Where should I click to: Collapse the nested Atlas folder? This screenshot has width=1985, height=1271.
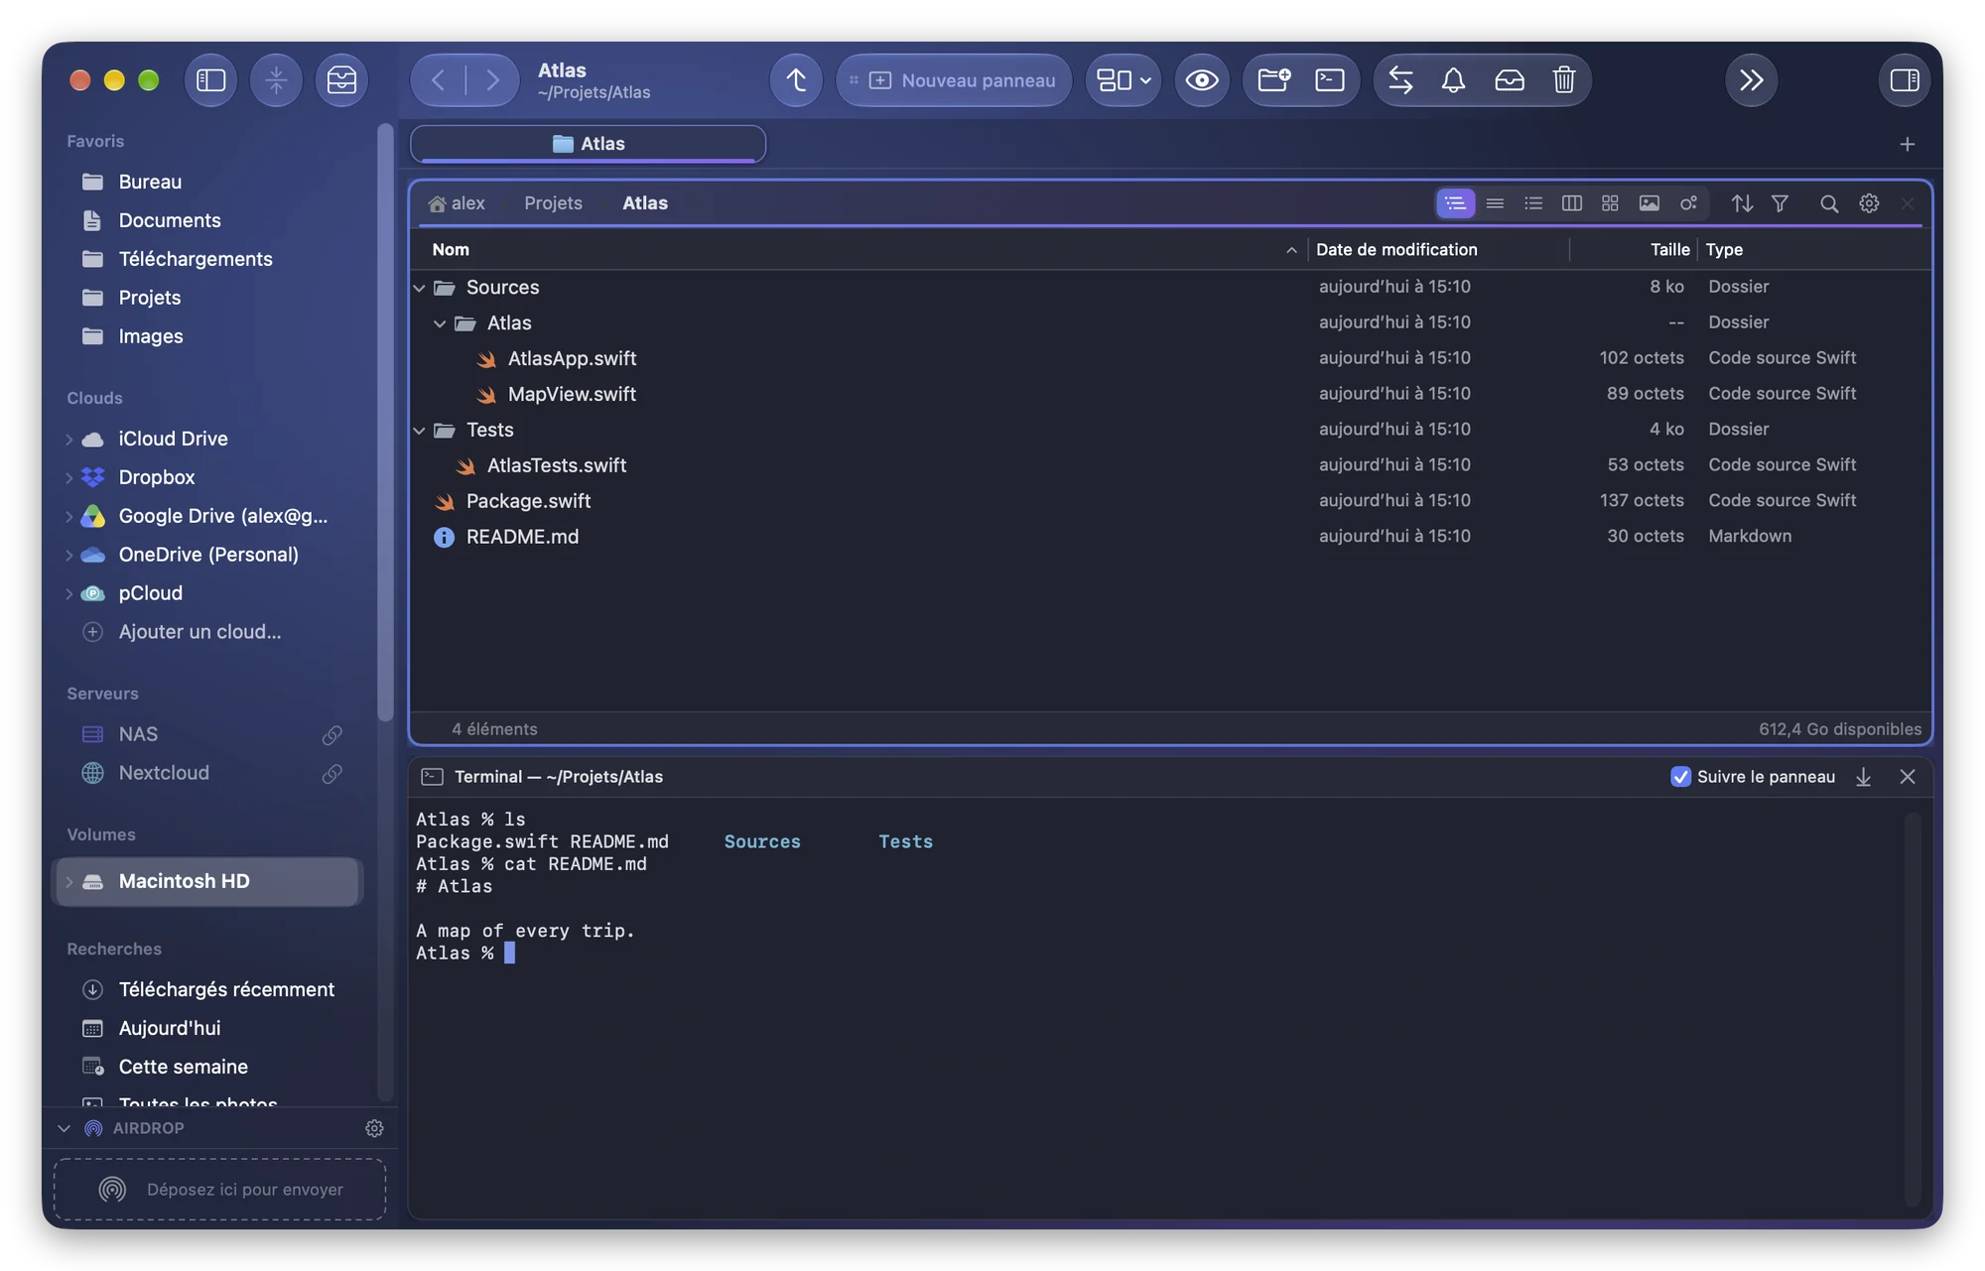pos(440,323)
